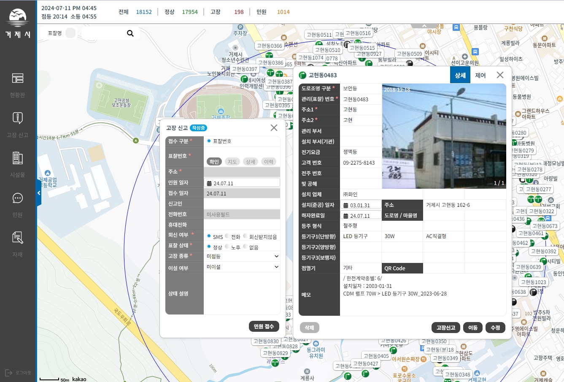Screen dimensions: 564x382
Task: Switch to the 상세 tab
Action: point(460,75)
